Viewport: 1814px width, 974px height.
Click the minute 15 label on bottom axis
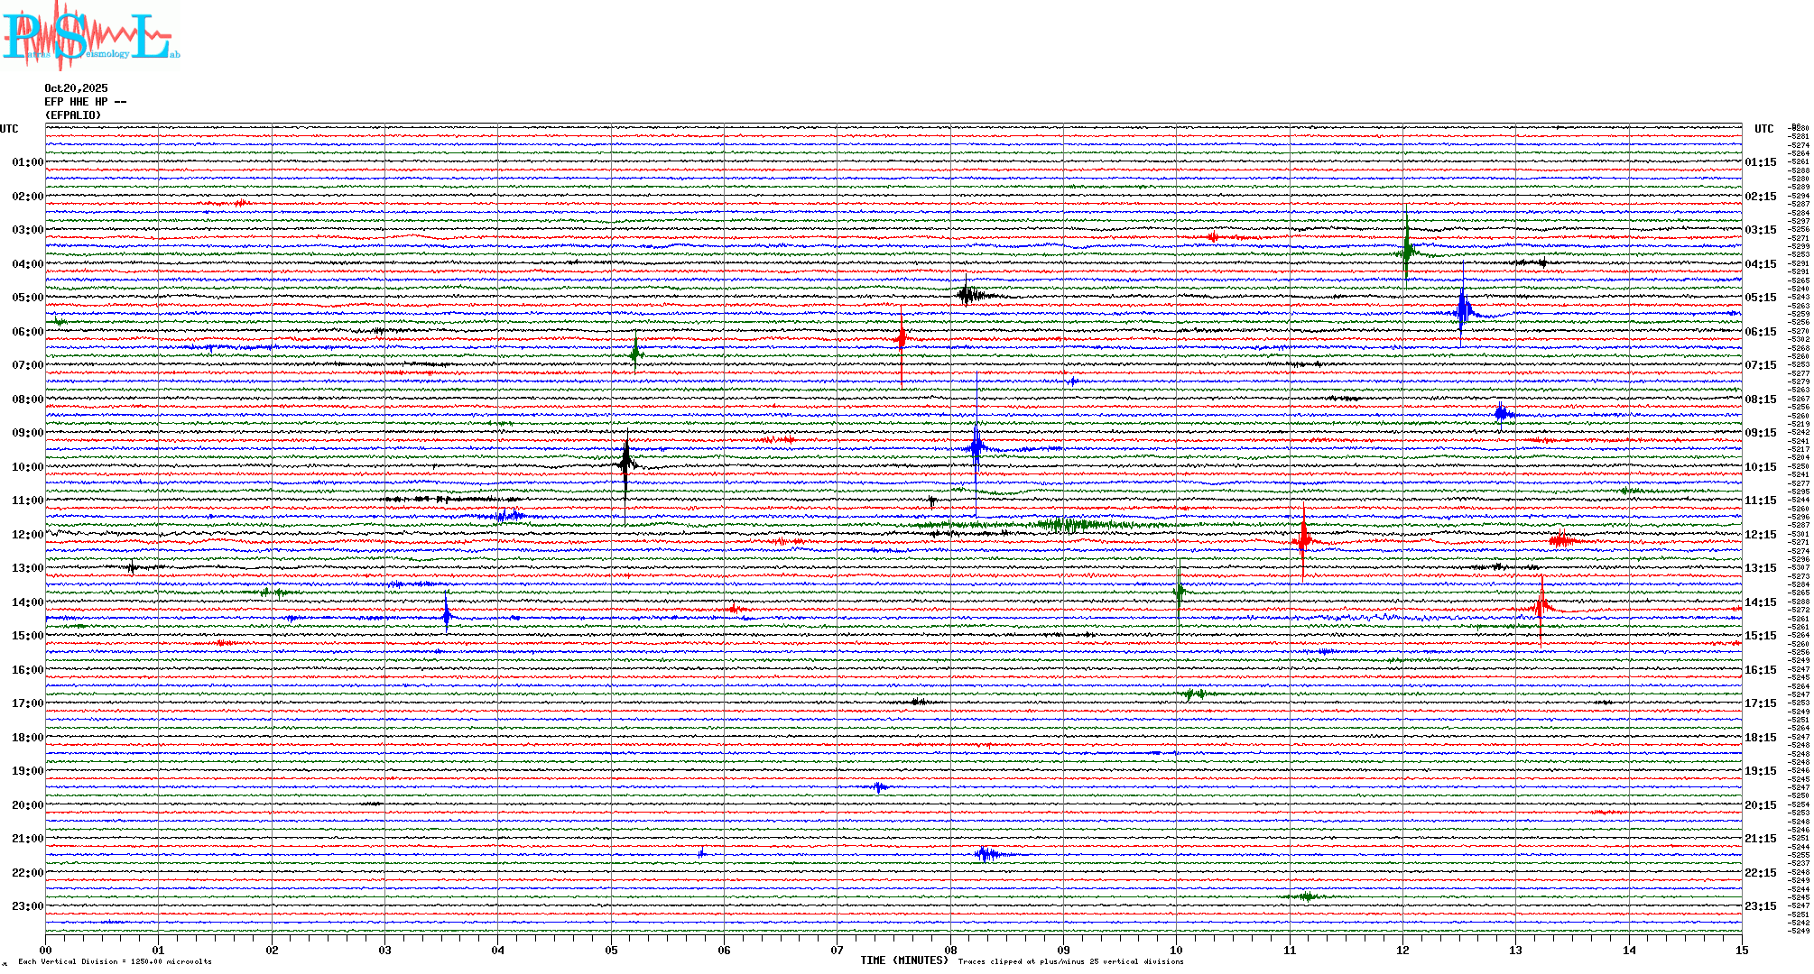[x=1741, y=950]
